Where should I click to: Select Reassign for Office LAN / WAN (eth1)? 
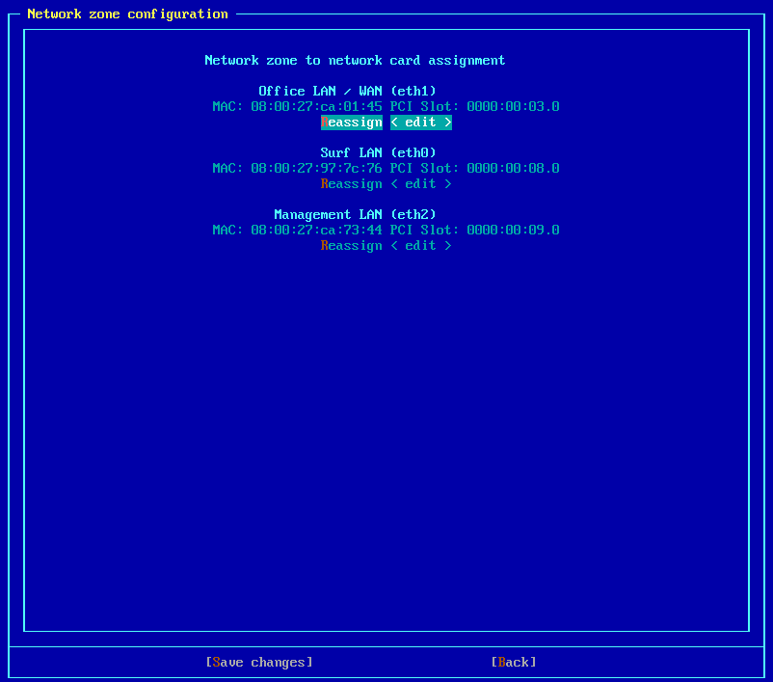[x=352, y=123]
